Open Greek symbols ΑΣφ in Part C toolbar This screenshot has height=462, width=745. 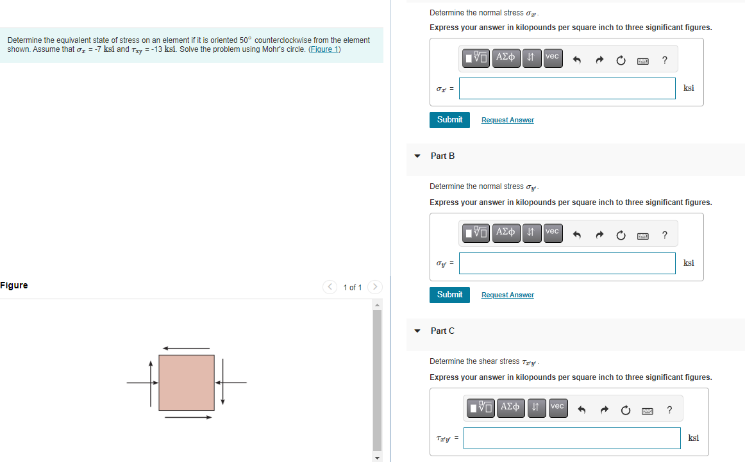511,408
